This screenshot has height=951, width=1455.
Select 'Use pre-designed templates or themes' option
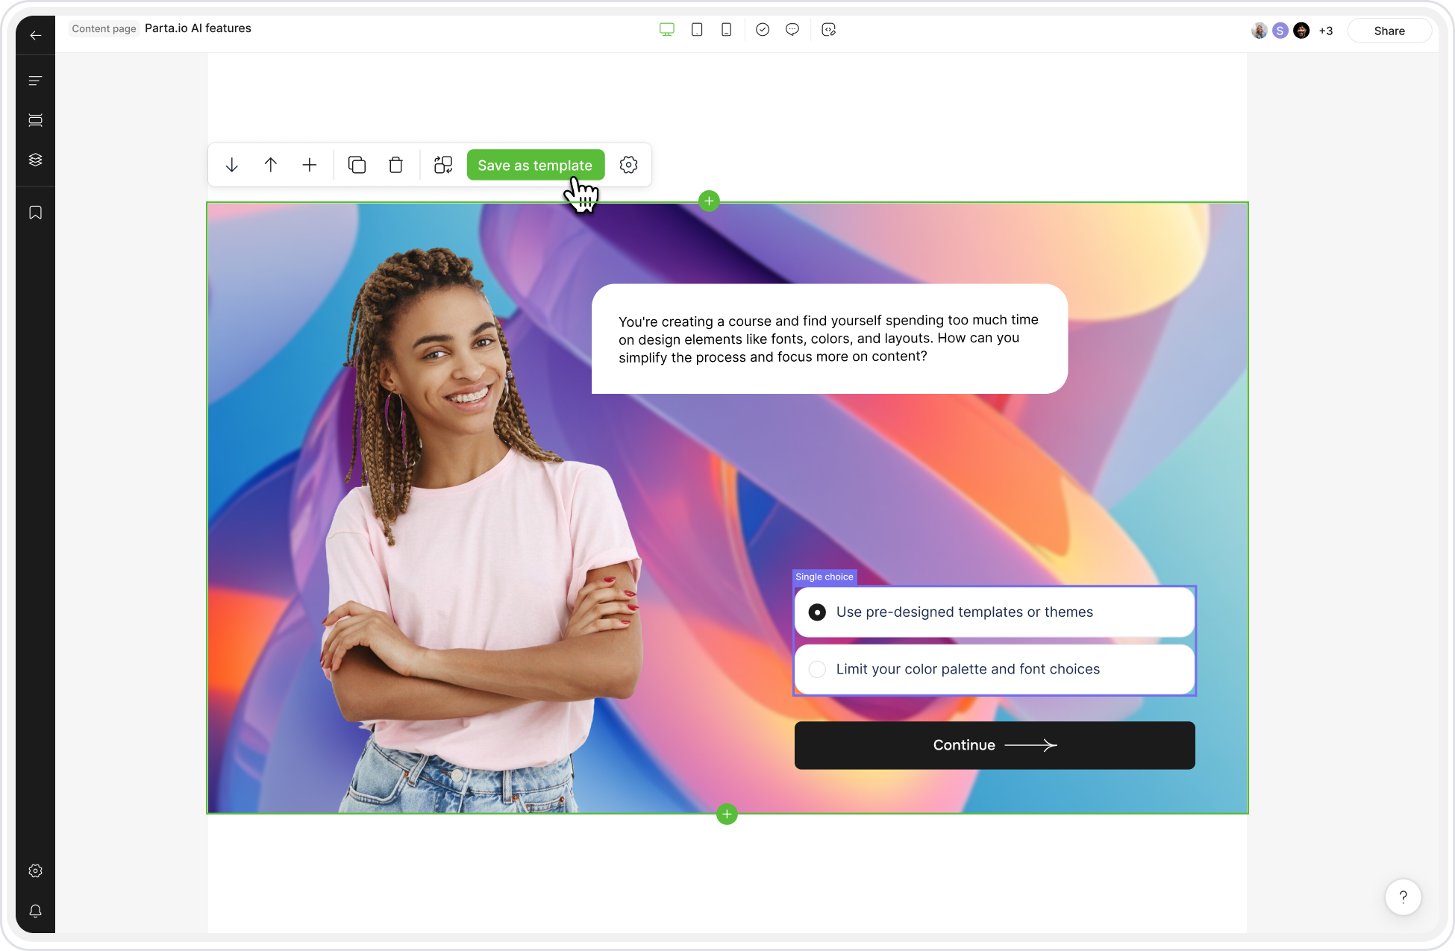click(x=817, y=612)
